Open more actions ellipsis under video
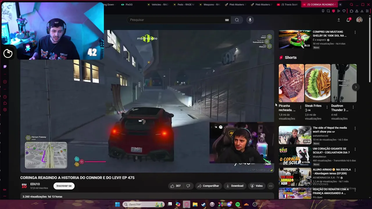This screenshot has width=372, height=209. tap(271, 186)
